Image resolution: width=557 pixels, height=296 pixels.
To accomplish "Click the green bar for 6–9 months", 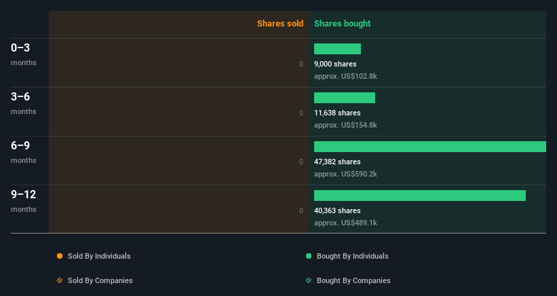I will click(430, 147).
